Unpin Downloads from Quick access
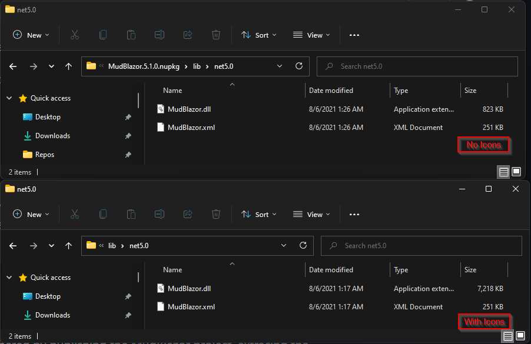The width and height of the screenshot is (531, 344). tap(128, 136)
